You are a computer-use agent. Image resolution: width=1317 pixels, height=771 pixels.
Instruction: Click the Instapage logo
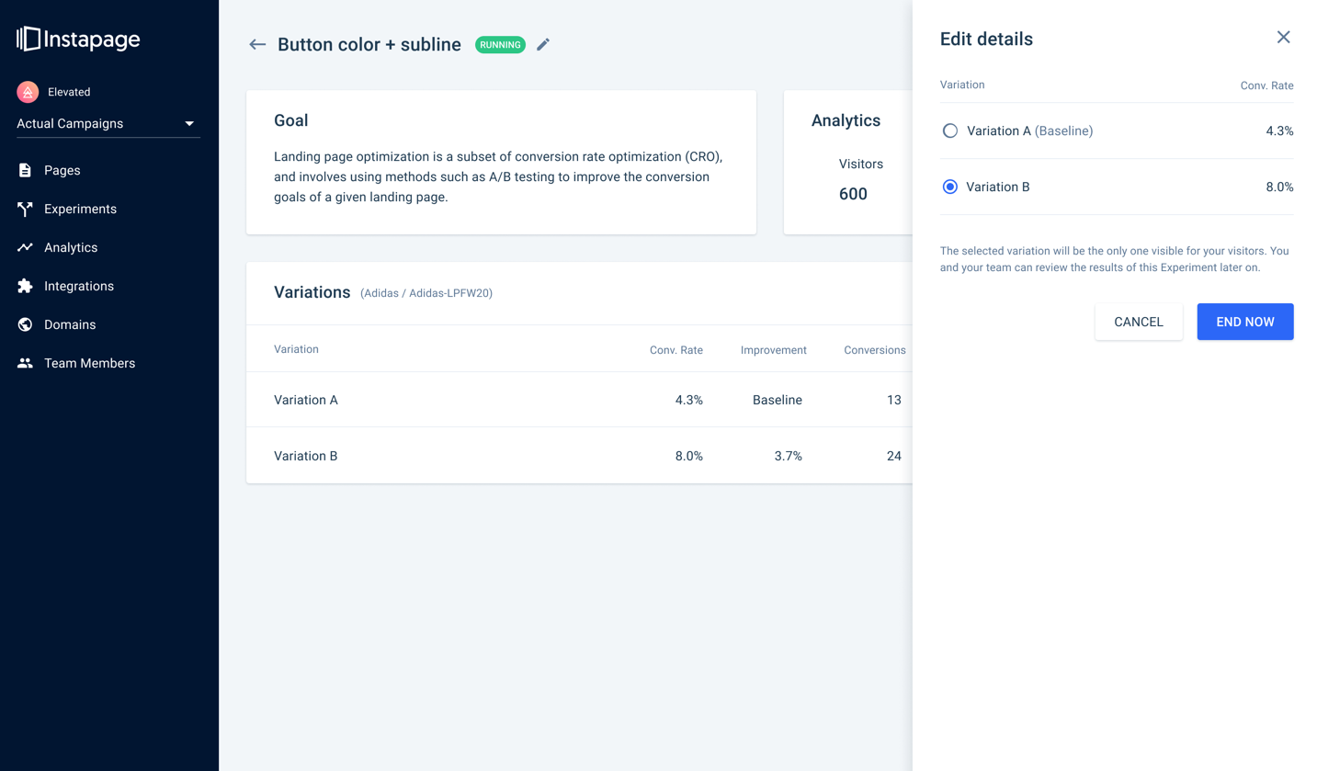coord(78,39)
